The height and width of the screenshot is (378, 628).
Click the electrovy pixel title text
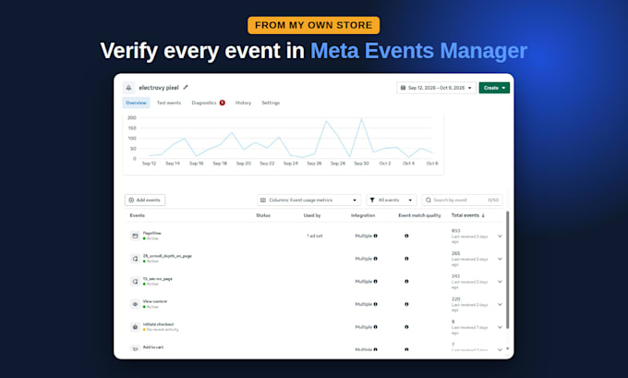tap(159, 88)
